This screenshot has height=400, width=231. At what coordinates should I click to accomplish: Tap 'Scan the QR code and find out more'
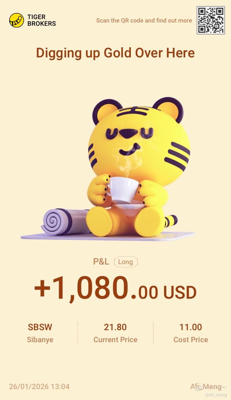click(144, 20)
